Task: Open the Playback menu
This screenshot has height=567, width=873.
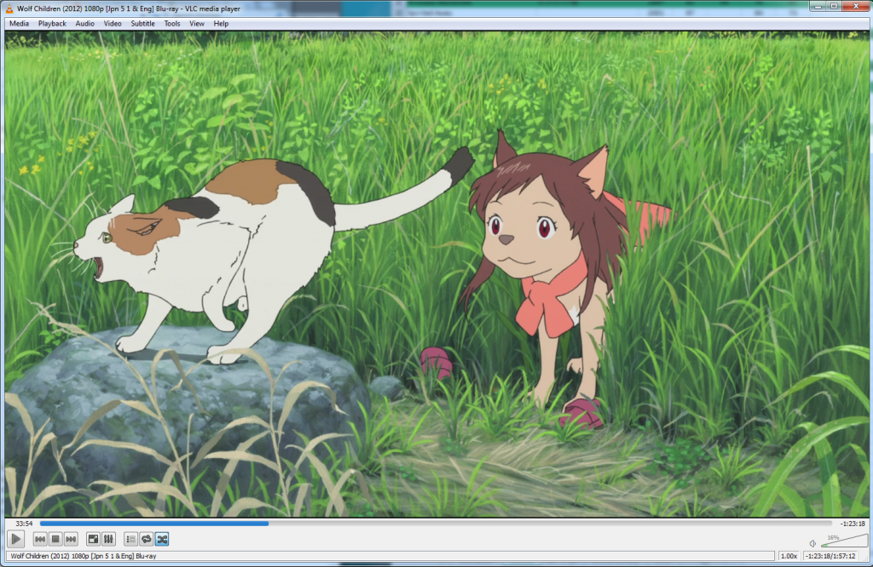Action: pyautogui.click(x=52, y=23)
